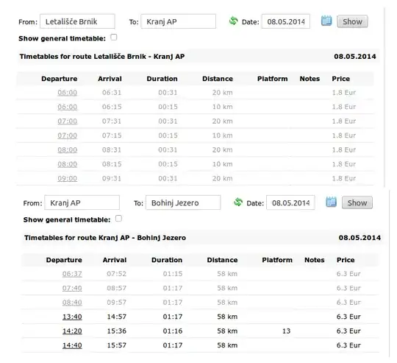The height and width of the screenshot is (363, 397).
Task: Open the 06:37 departure from Kranj AP
Action: pyautogui.click(x=72, y=274)
